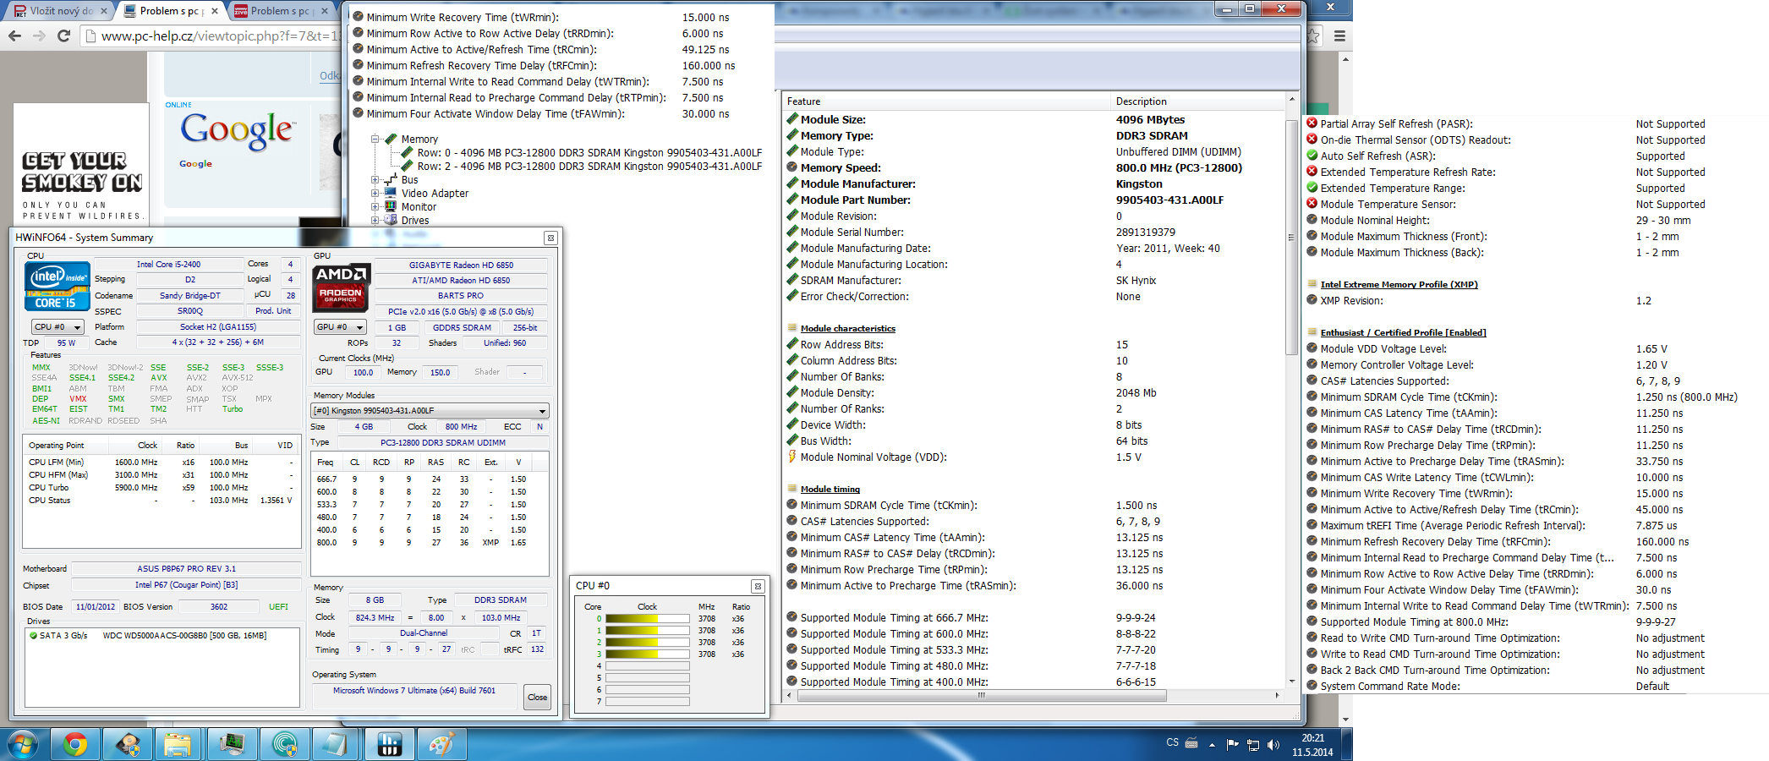Click the Windows Explorer folder taskbar icon

click(178, 744)
